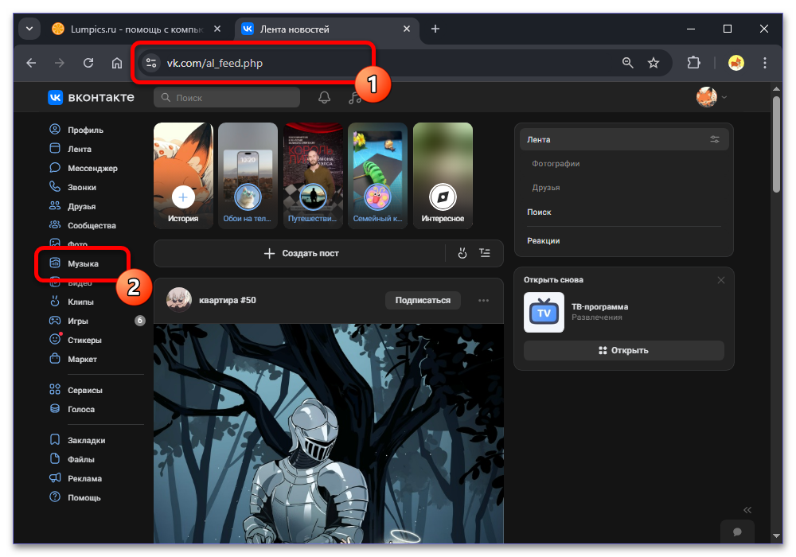Click the VK Поиск search field
Viewport: 796px width, 557px height.
coord(227,97)
